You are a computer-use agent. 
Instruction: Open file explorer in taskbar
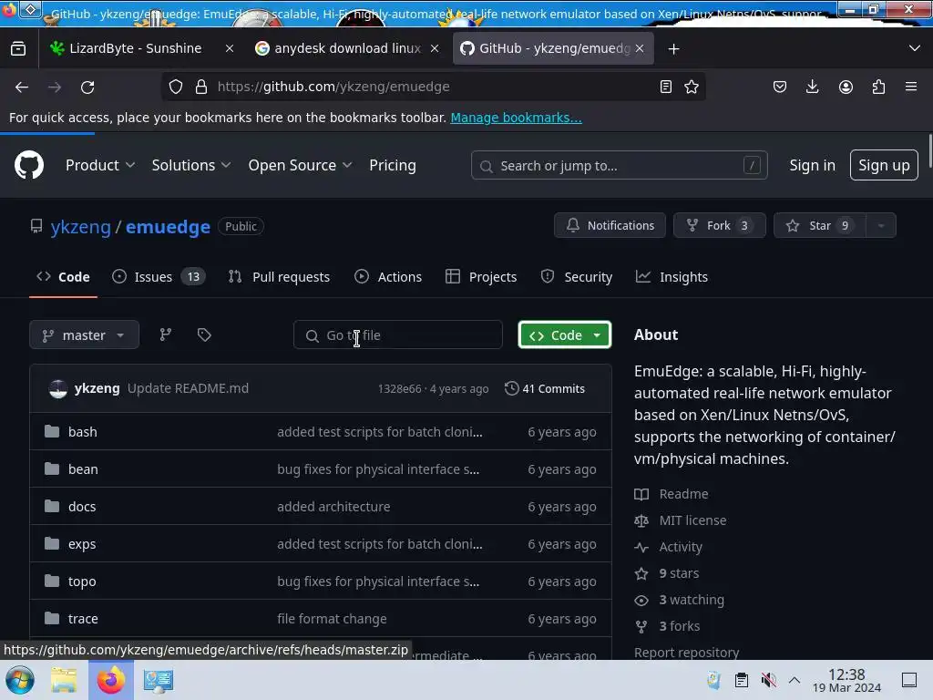64,680
